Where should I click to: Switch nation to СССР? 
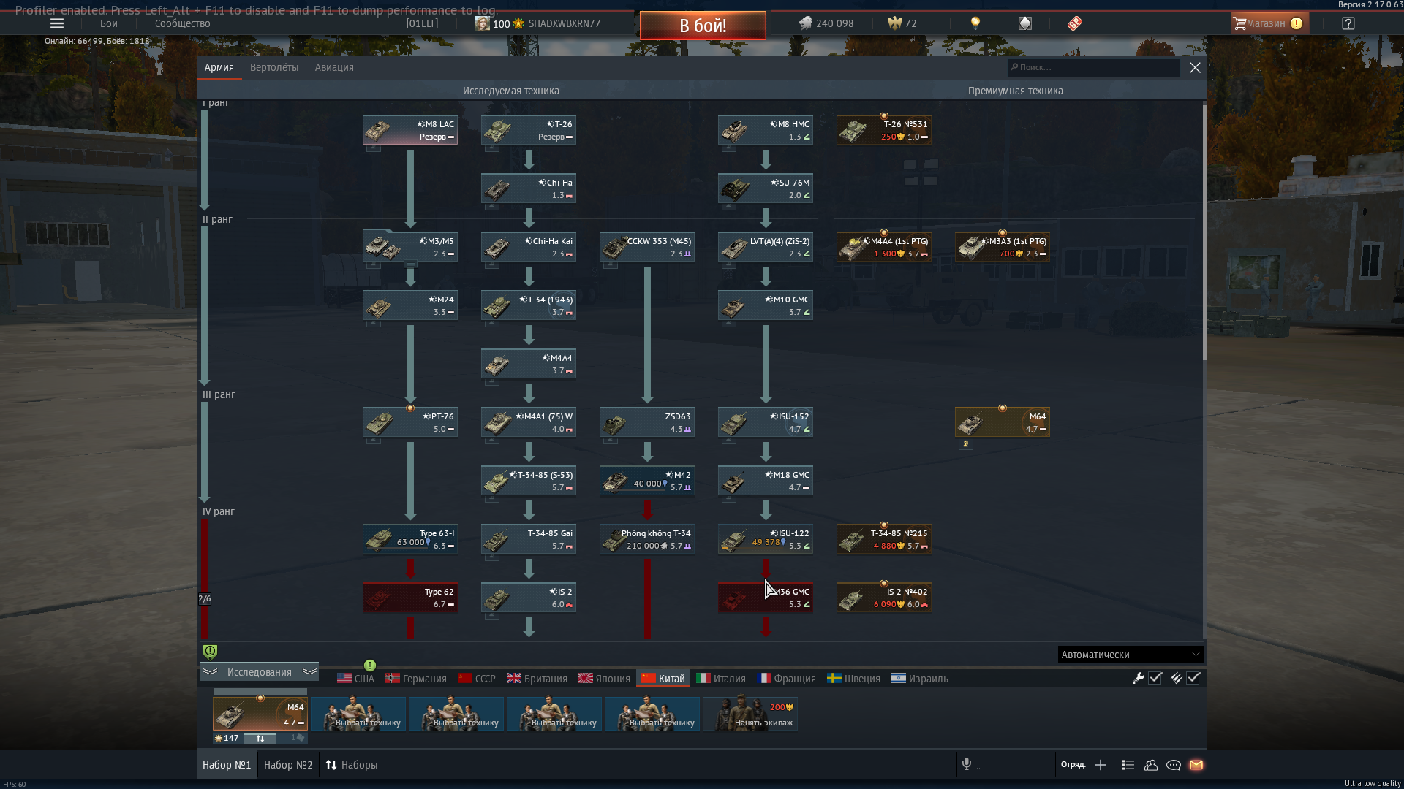click(x=477, y=679)
